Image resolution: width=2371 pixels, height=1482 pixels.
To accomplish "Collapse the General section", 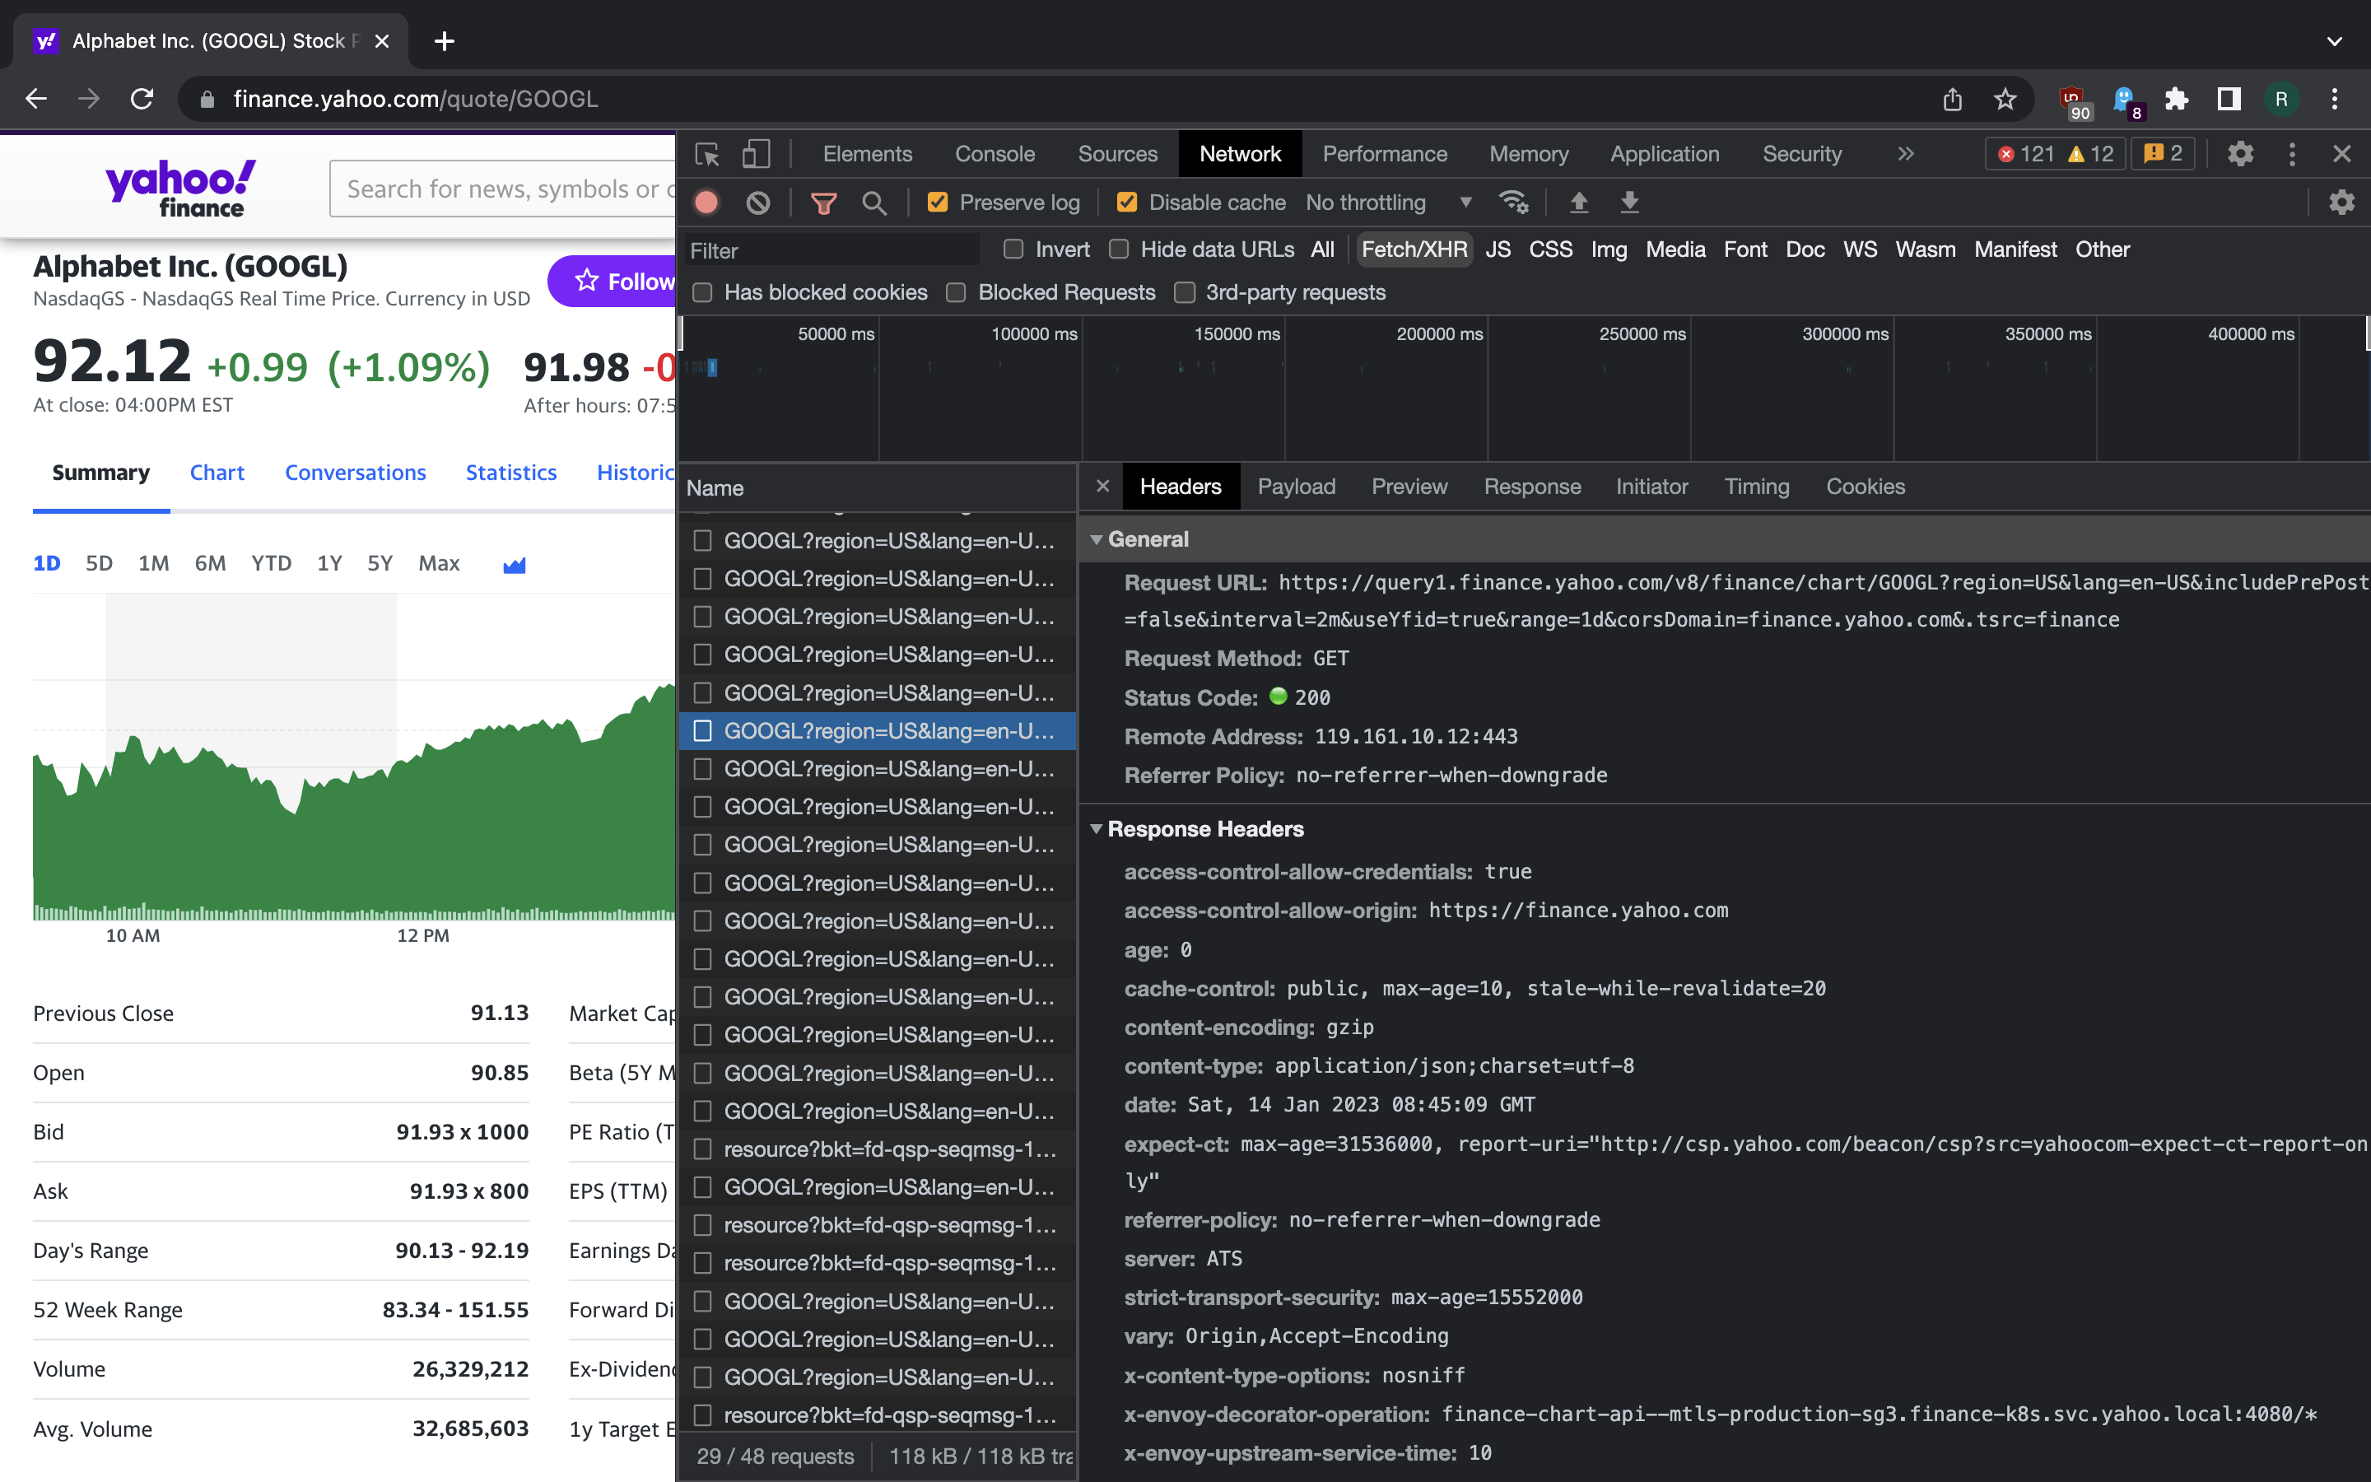I will tap(1097, 540).
